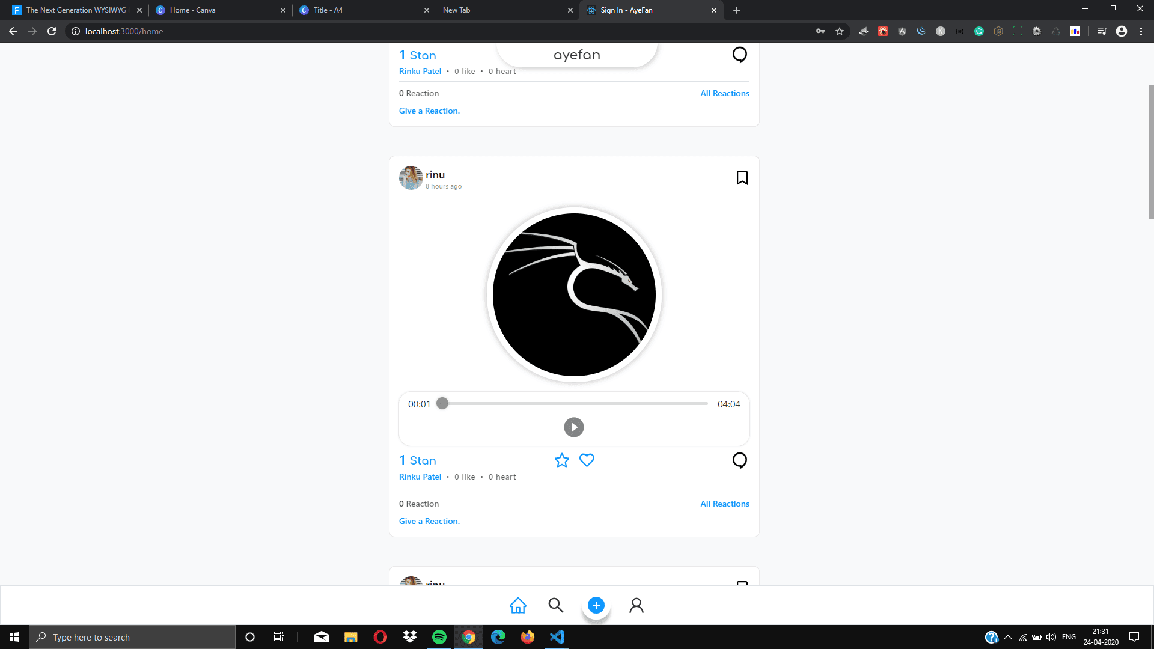Viewport: 1154px width, 649px height.
Task: Click rinu's profile avatar on audio post
Action: coord(411,178)
